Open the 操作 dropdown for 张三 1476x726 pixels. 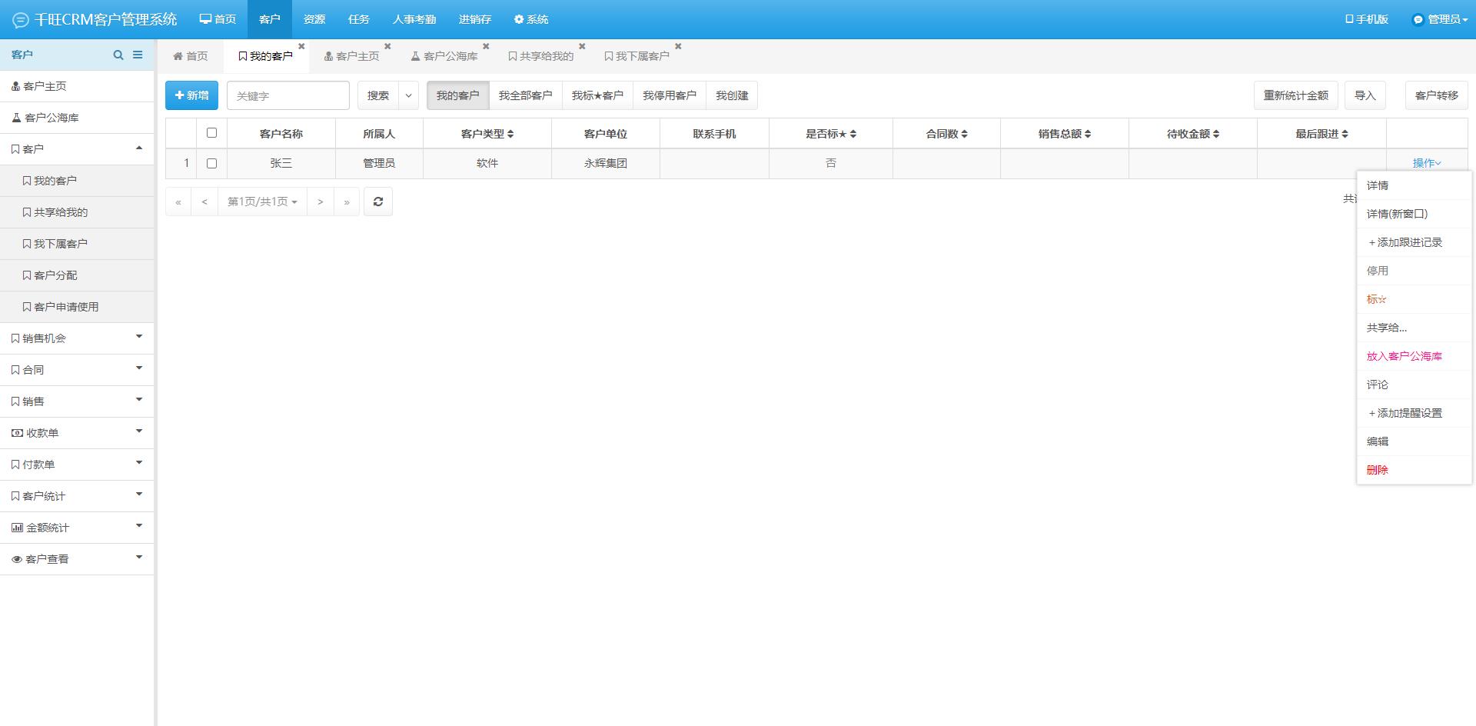[1427, 163]
